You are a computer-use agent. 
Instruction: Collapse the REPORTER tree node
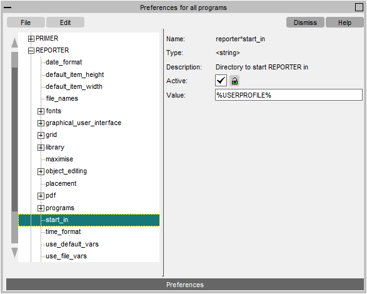(x=31, y=51)
